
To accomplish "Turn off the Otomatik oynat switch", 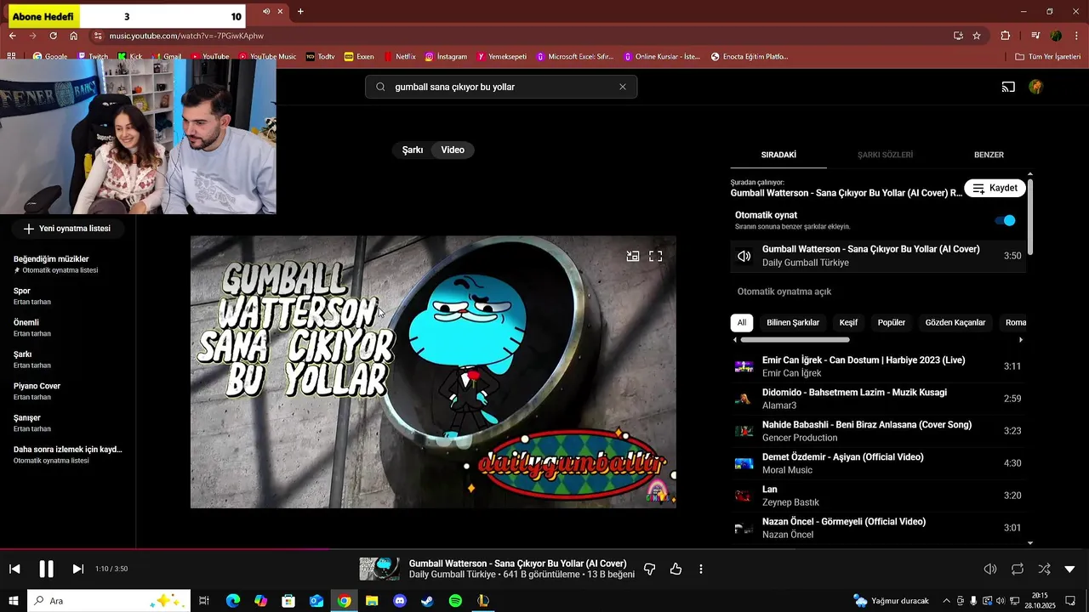I will coord(1006,220).
